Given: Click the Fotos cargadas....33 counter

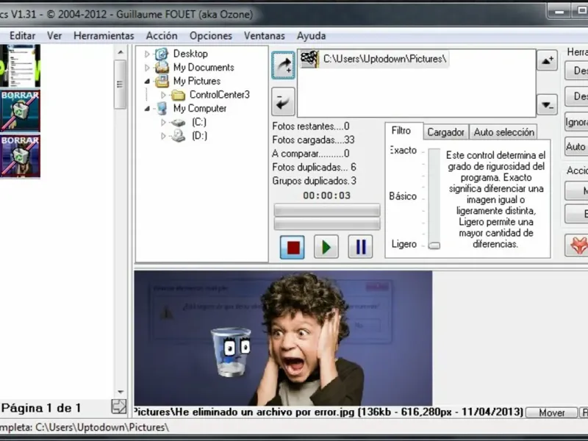Looking at the screenshot, I should (314, 140).
